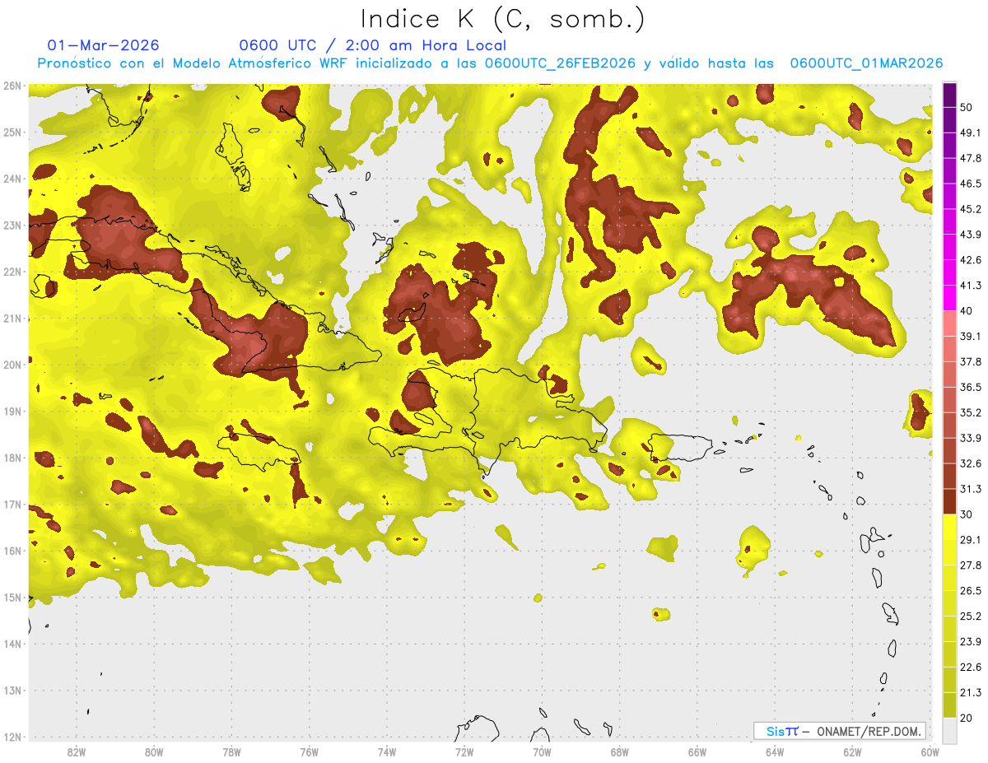Click the colorbar label '25.2'
The image size is (988, 763).
970,616
